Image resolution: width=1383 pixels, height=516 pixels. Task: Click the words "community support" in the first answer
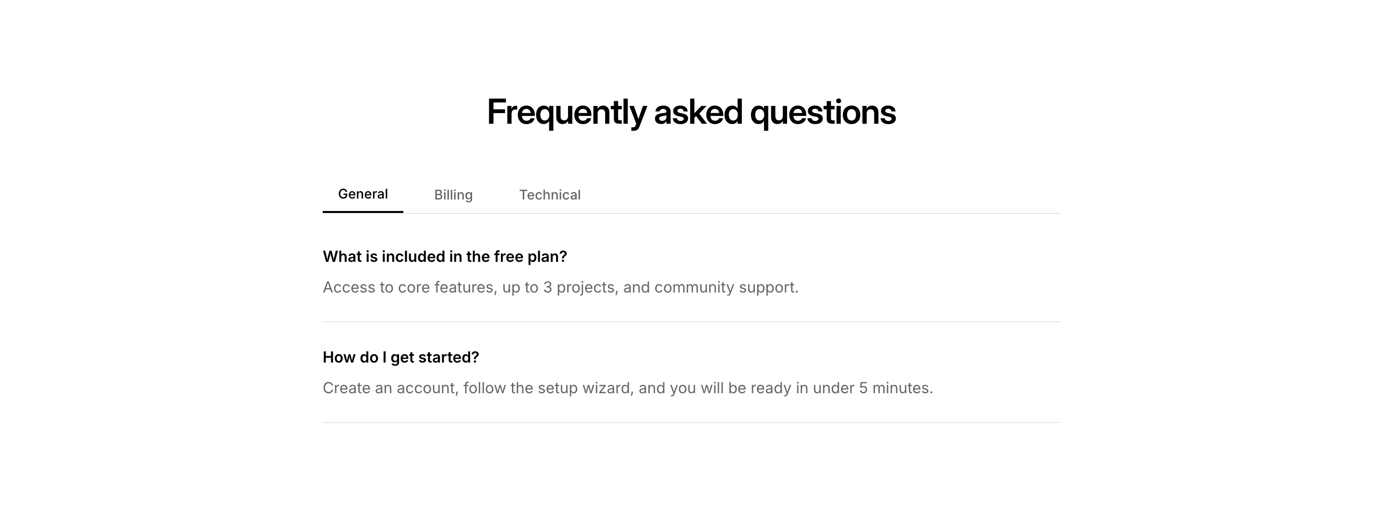pos(725,288)
